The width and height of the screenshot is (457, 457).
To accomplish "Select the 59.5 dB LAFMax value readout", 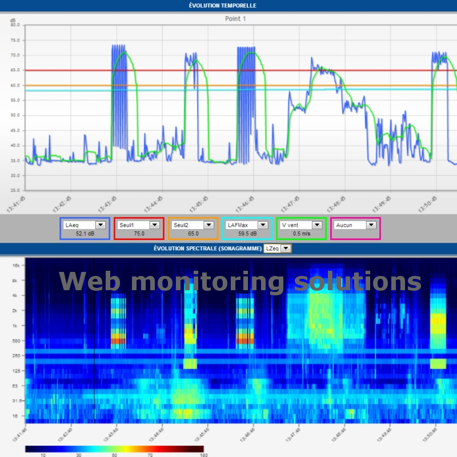I will [x=247, y=233].
